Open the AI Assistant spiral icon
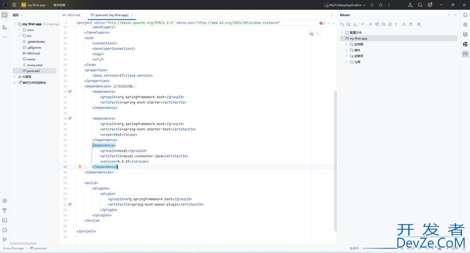Viewport: 470px width, 253px height. 465,24
